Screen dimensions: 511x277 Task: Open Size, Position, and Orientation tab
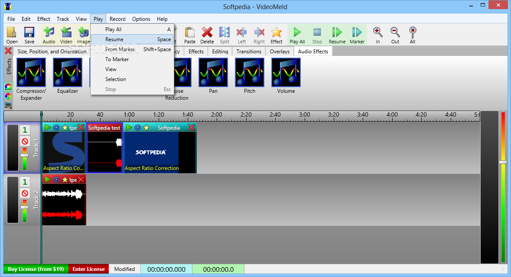pos(52,52)
